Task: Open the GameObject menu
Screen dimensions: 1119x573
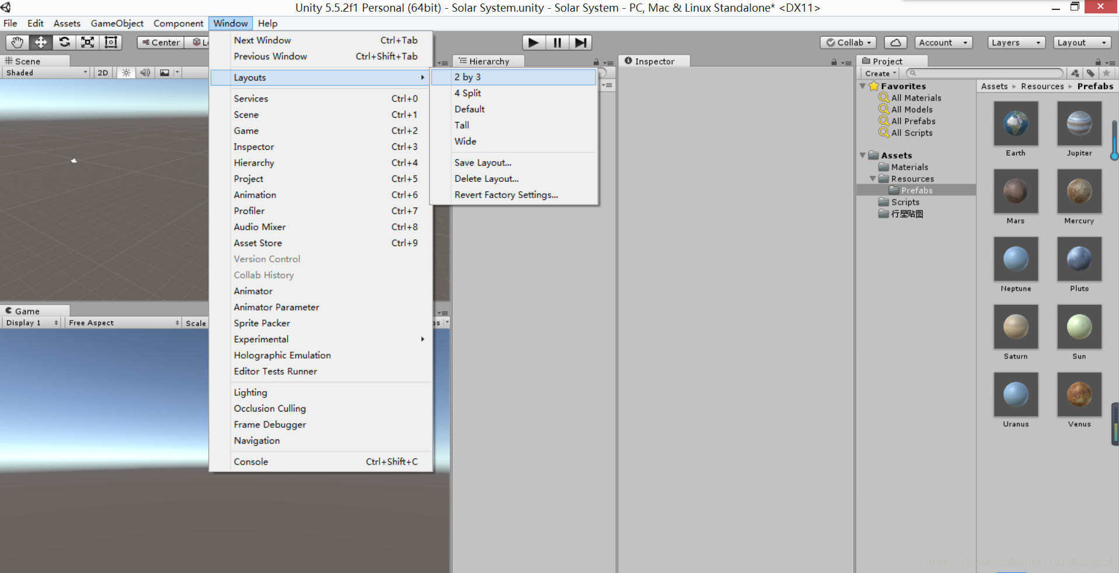Action: (x=117, y=23)
